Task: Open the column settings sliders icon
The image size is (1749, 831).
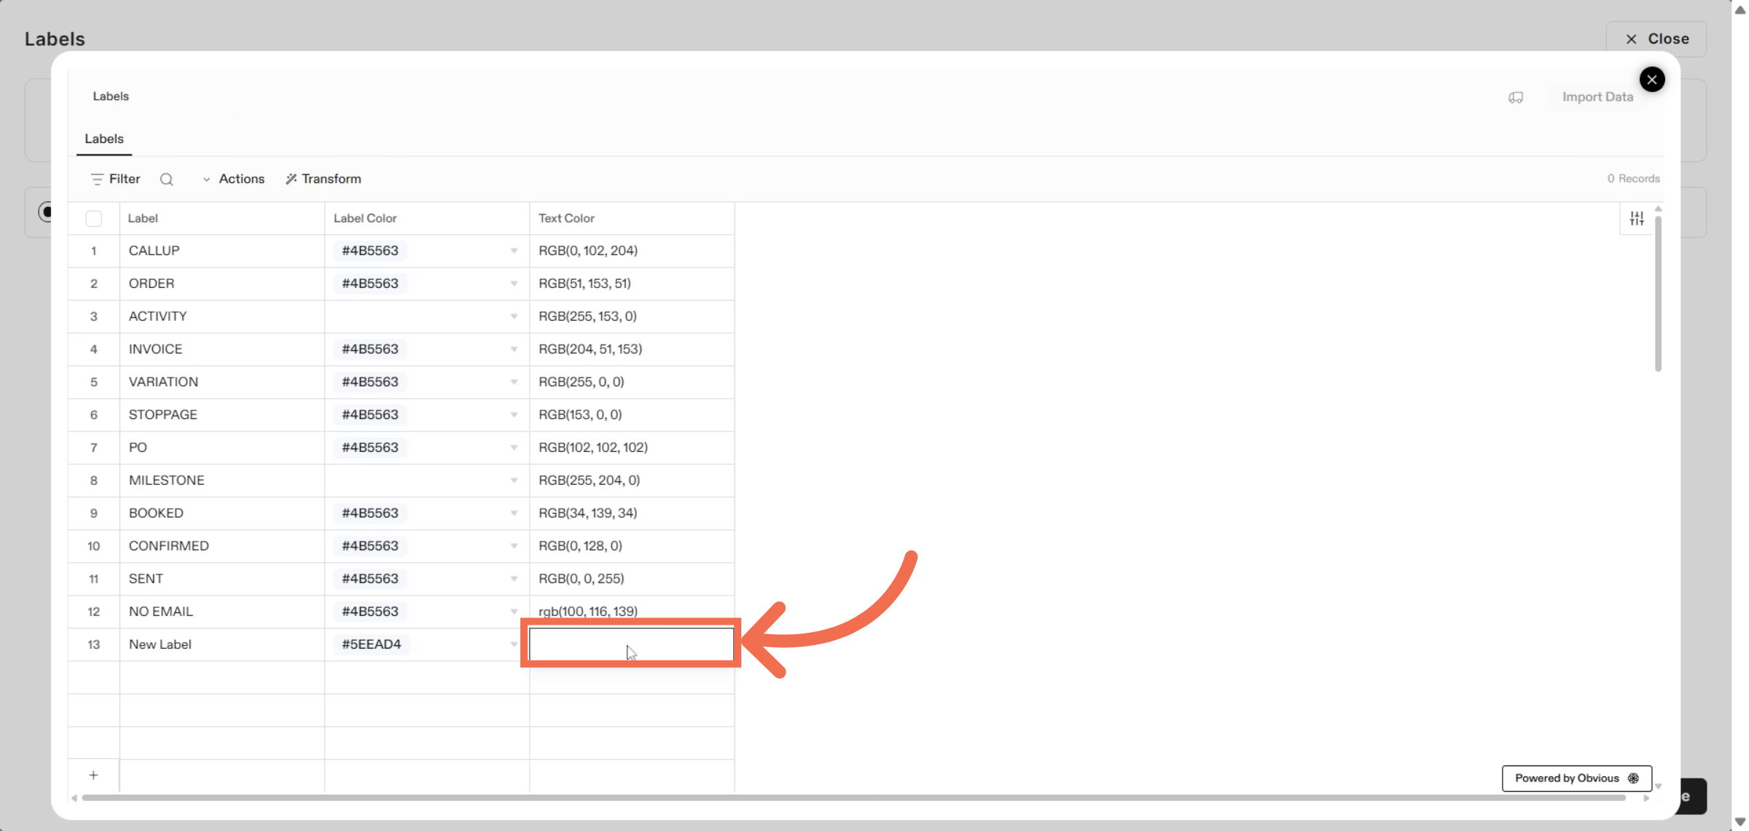Action: click(1637, 217)
